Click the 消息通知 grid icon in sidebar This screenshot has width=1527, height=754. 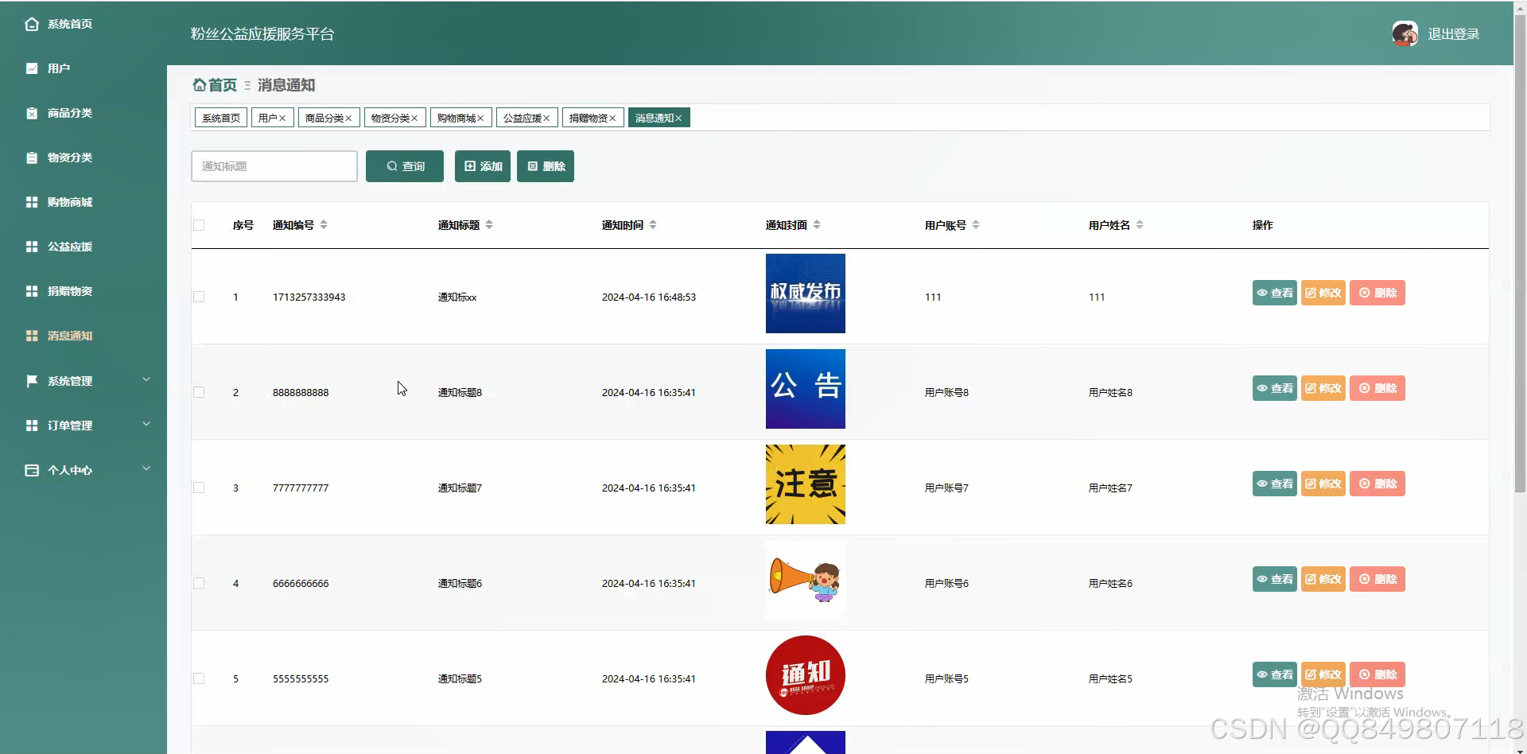32,336
